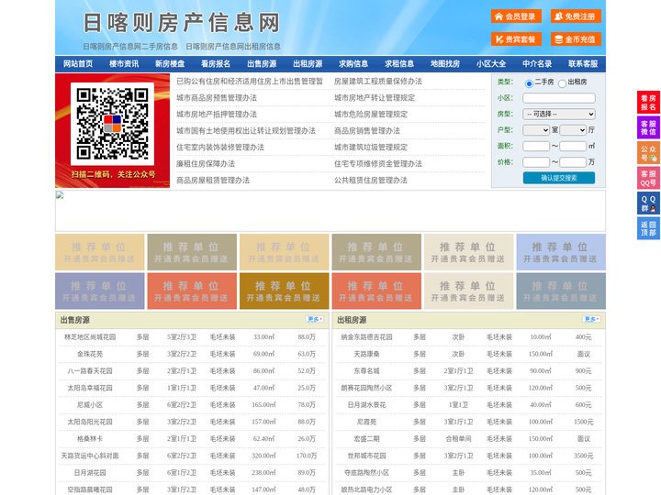Open the 新房楼盘 menu item
Viewport: 661px width, 495px height.
point(170,64)
